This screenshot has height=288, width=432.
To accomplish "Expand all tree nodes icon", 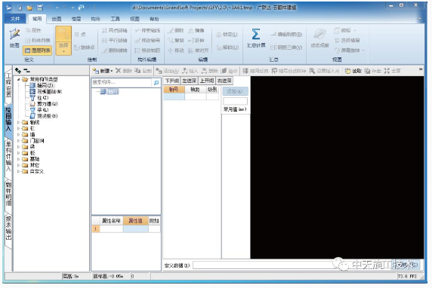I will 18,71.
